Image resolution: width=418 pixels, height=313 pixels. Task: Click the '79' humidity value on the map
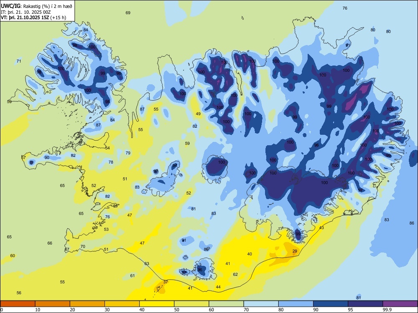[128, 153]
